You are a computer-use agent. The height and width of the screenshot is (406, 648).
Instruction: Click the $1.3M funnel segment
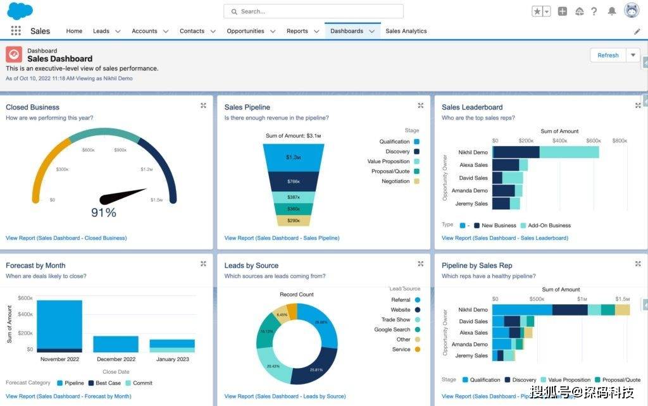click(x=294, y=157)
